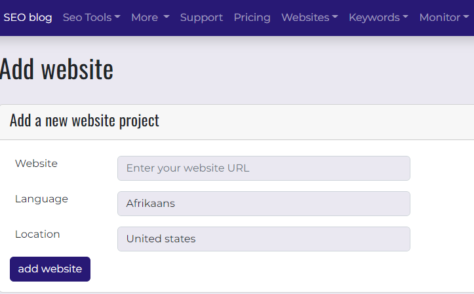Image resolution: width=474 pixels, height=294 pixels.
Task: Submit with the add website button
Action: (50, 269)
